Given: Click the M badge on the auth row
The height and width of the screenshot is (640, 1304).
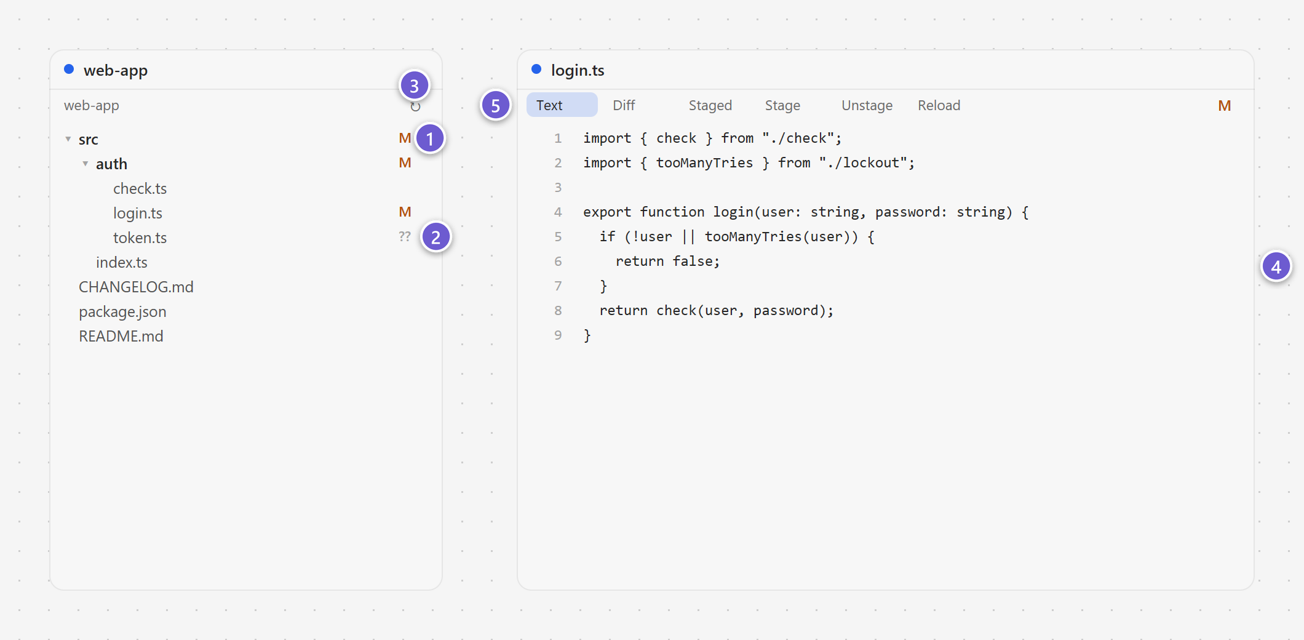Looking at the screenshot, I should 405,162.
